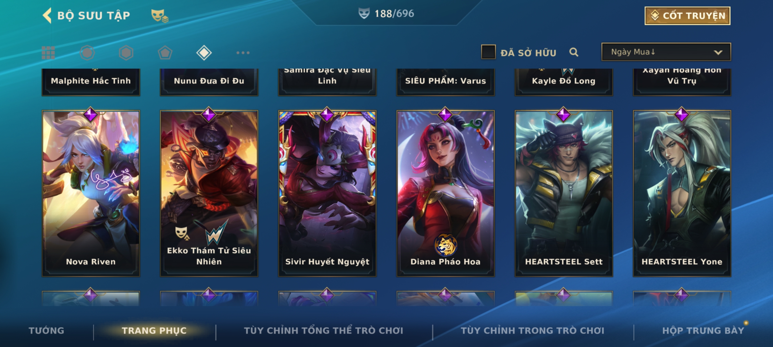Filter skins by the round gem rarity icon

87,53
